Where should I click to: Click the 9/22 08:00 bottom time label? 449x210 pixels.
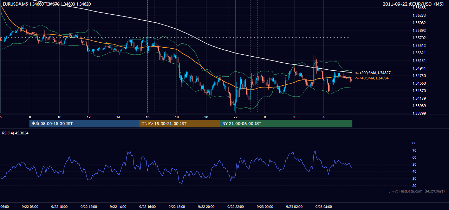30,207
